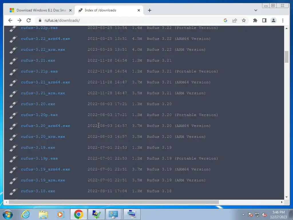Screen dimensions: 293x220
Task: Click the USB icon beside rufus-3.20.exe
Action: (13, 105)
